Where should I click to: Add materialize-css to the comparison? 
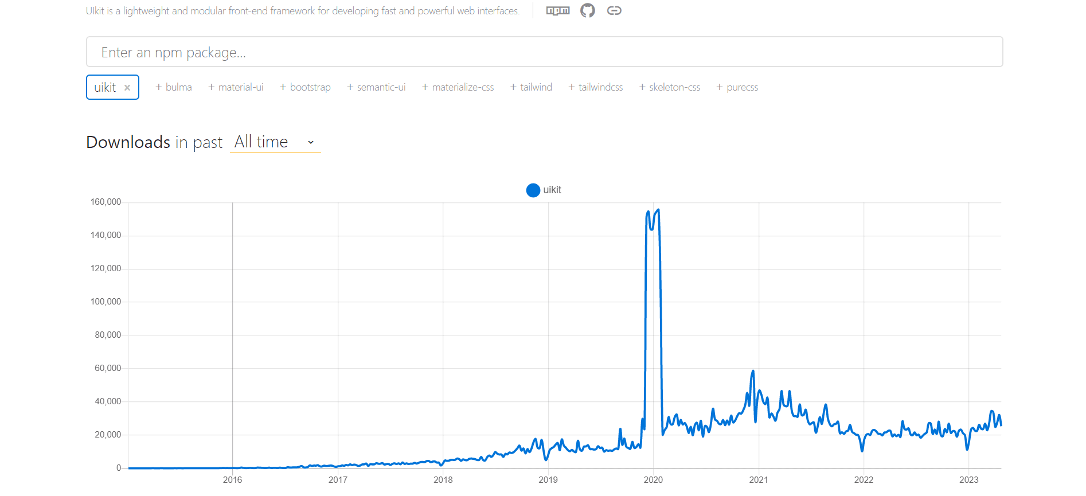tap(424, 87)
